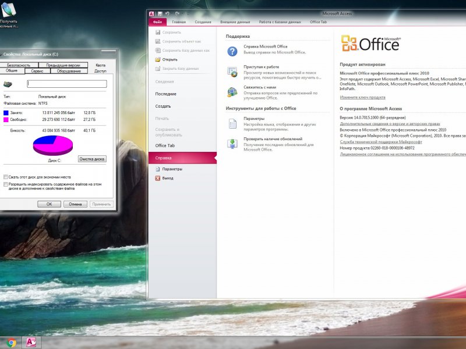Click the Применить button

point(101,204)
